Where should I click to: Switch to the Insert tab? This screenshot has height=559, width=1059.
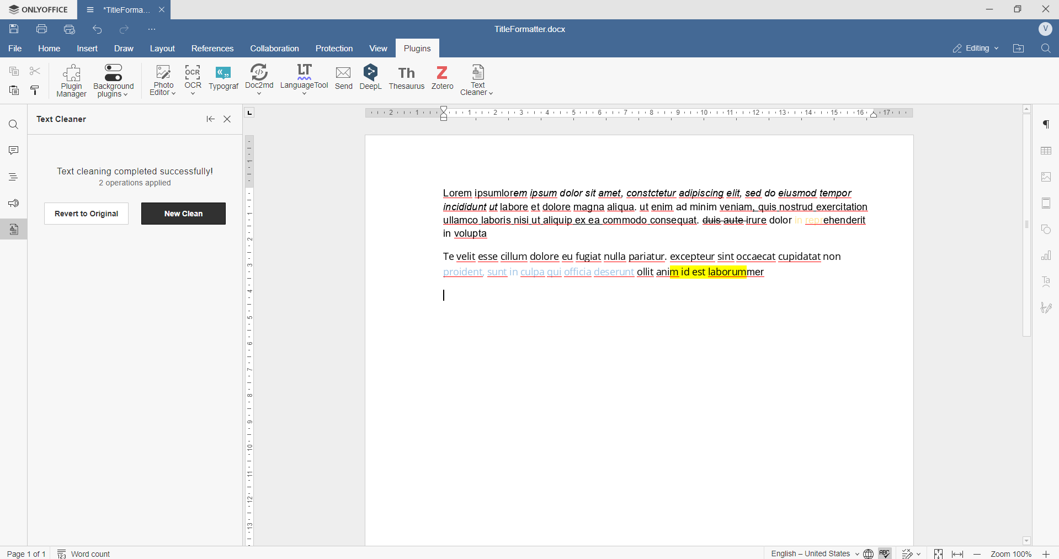pos(87,49)
